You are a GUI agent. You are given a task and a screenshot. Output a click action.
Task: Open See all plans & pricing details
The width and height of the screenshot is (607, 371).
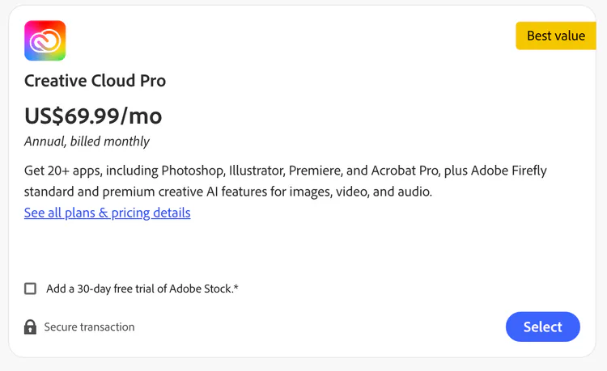107,213
